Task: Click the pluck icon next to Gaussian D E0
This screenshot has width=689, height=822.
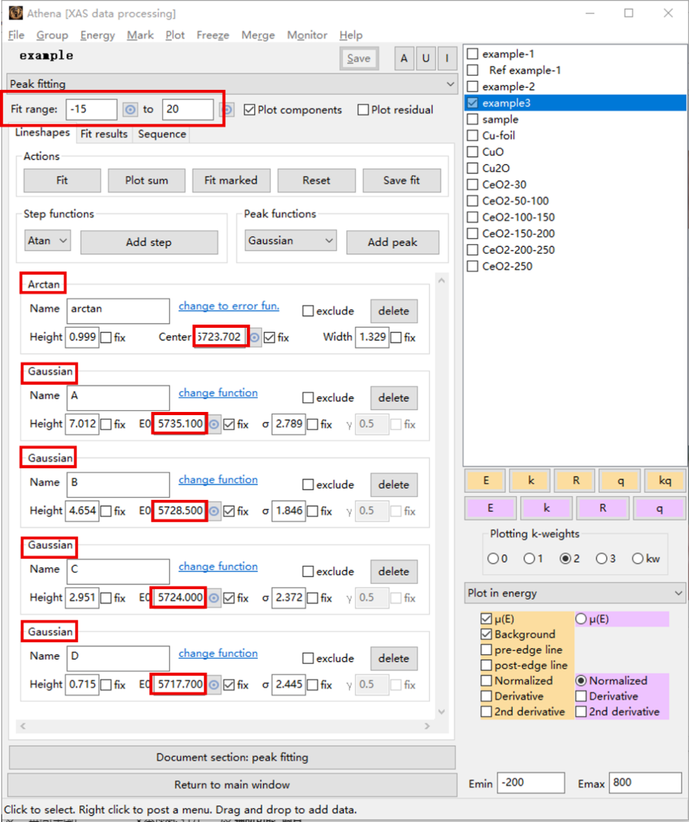Action: click(214, 684)
